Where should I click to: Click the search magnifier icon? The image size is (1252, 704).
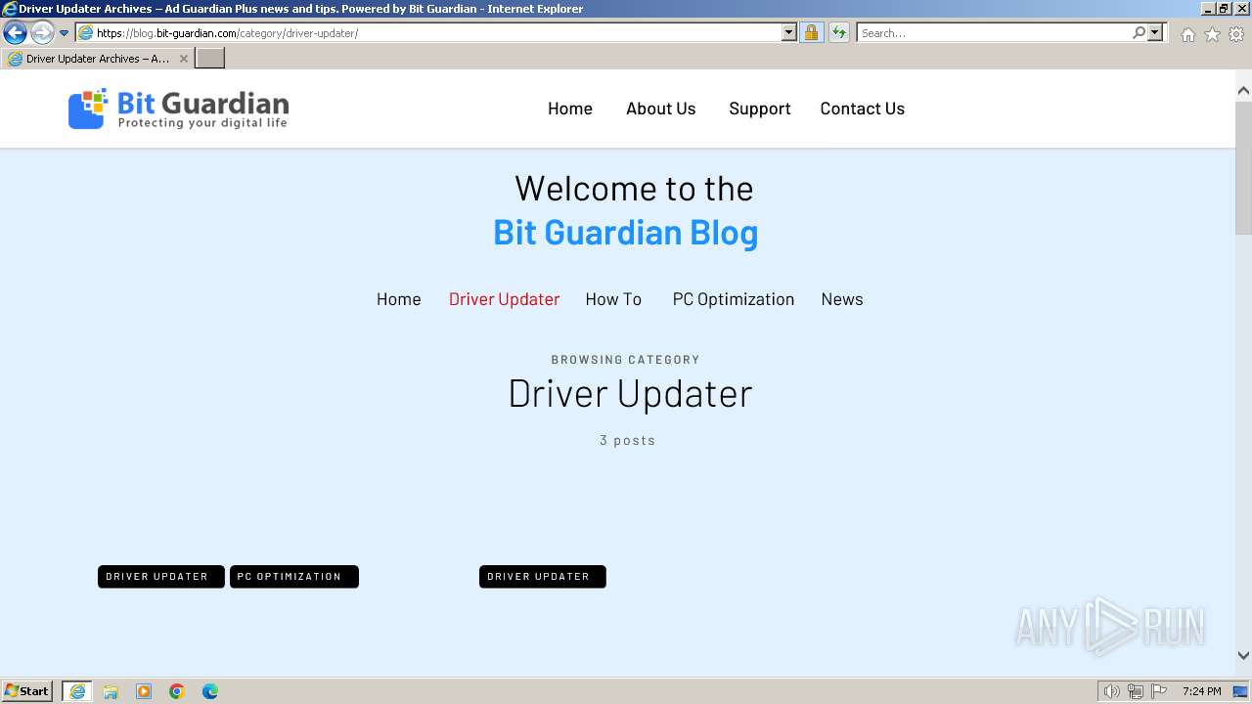click(x=1139, y=32)
